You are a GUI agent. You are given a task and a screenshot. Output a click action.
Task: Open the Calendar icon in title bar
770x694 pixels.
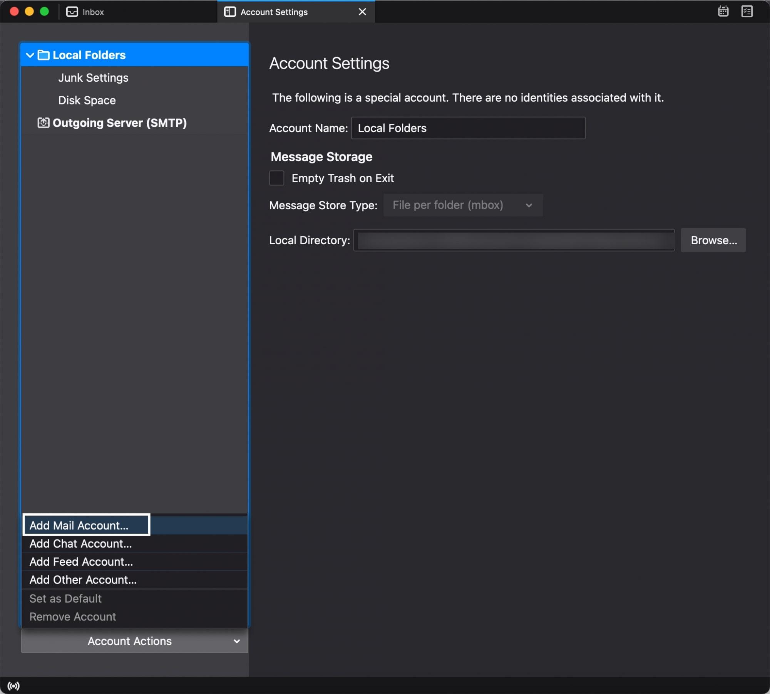(x=723, y=11)
